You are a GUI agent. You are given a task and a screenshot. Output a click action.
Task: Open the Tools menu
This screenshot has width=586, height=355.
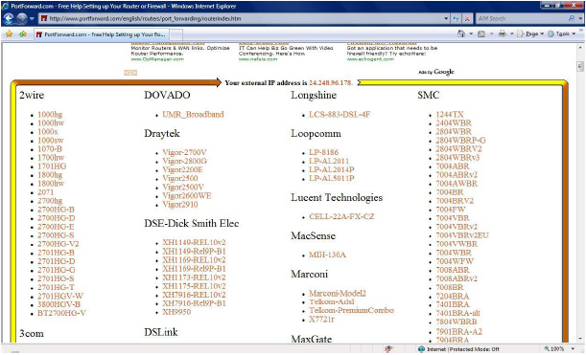click(x=562, y=33)
